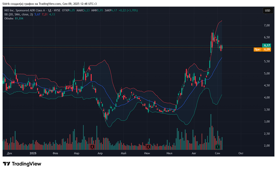Click the 3,00 price axis label

267,122
